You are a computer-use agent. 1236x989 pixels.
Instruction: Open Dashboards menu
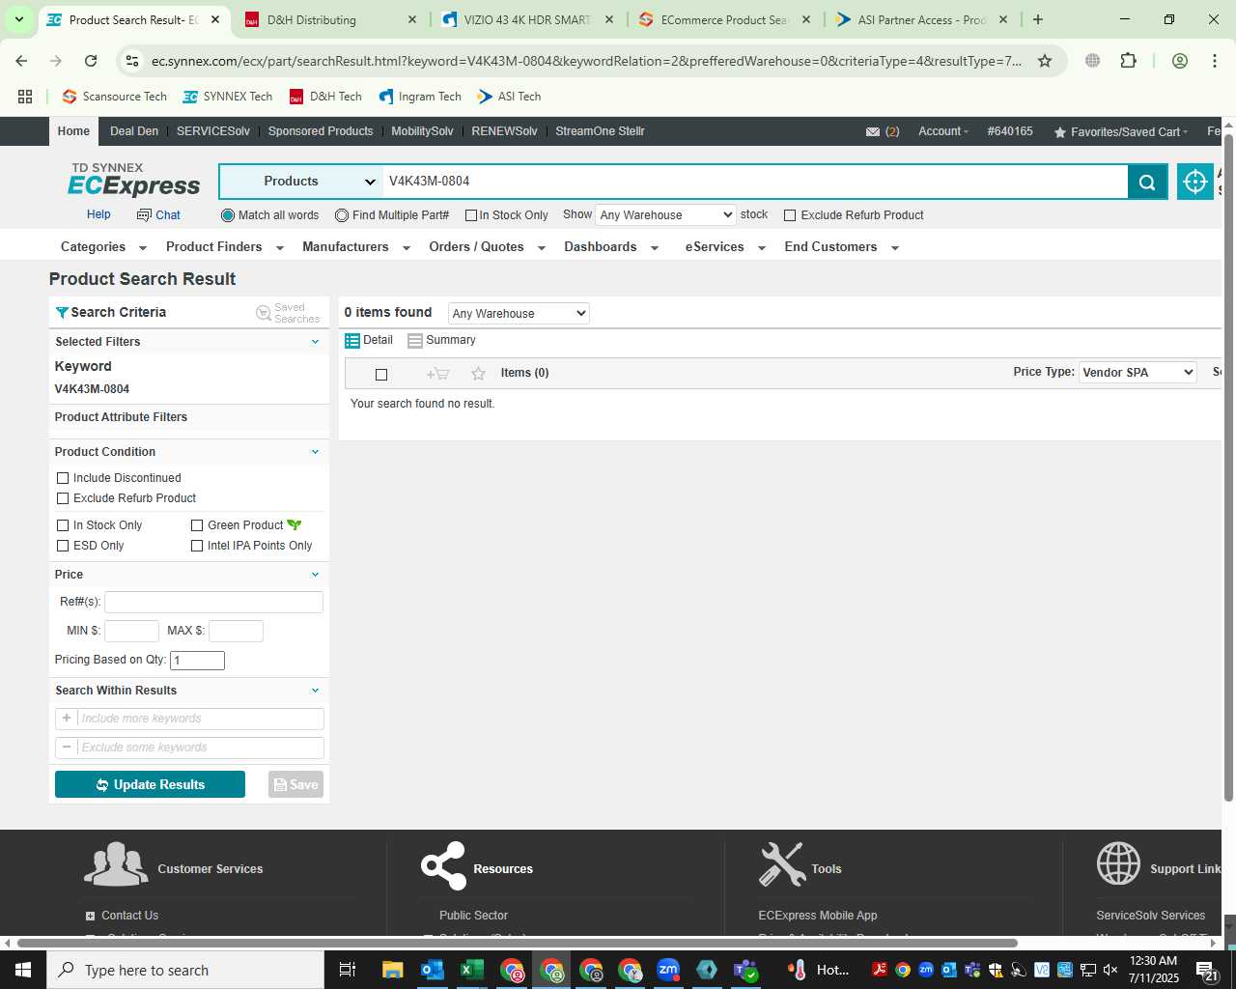(x=611, y=247)
